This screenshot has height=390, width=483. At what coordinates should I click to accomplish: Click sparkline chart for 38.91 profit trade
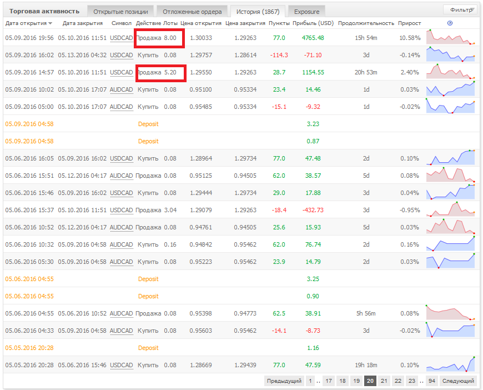tap(451, 313)
